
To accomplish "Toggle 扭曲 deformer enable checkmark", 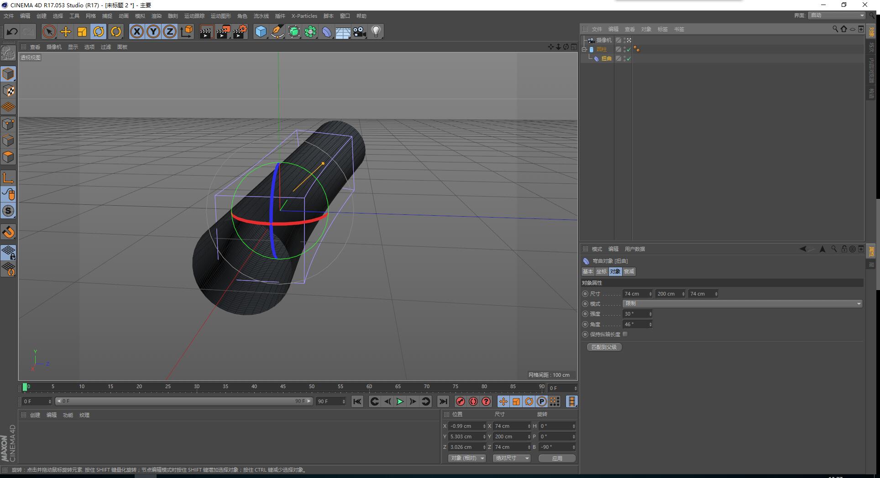I will pyautogui.click(x=629, y=59).
